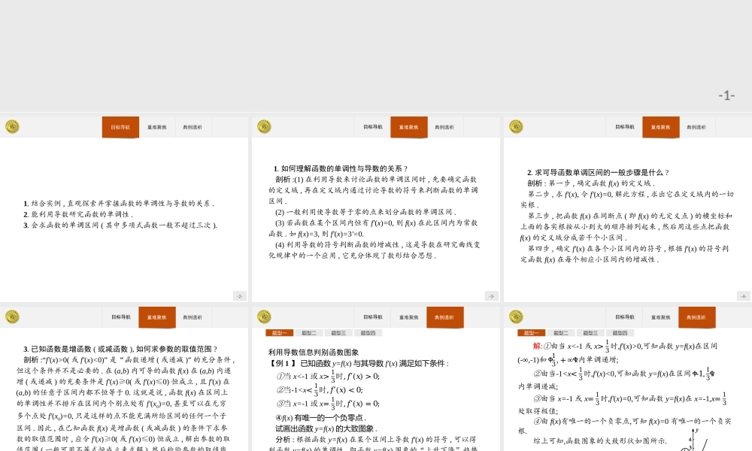The height and width of the screenshot is (451, 752).
Task: Open the 典例透析 tab on the third slide
Action: pos(698,127)
